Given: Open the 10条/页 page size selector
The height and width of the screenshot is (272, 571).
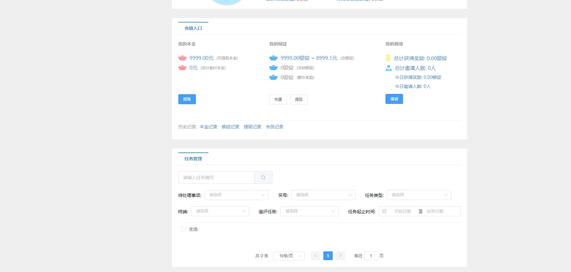Looking at the screenshot, I should tap(288, 256).
